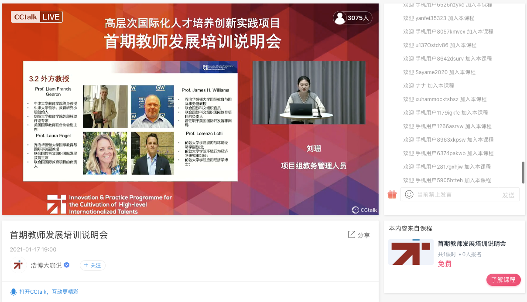This screenshot has width=527, height=302.
Task: Click the 了解课程 button
Action: [503, 280]
